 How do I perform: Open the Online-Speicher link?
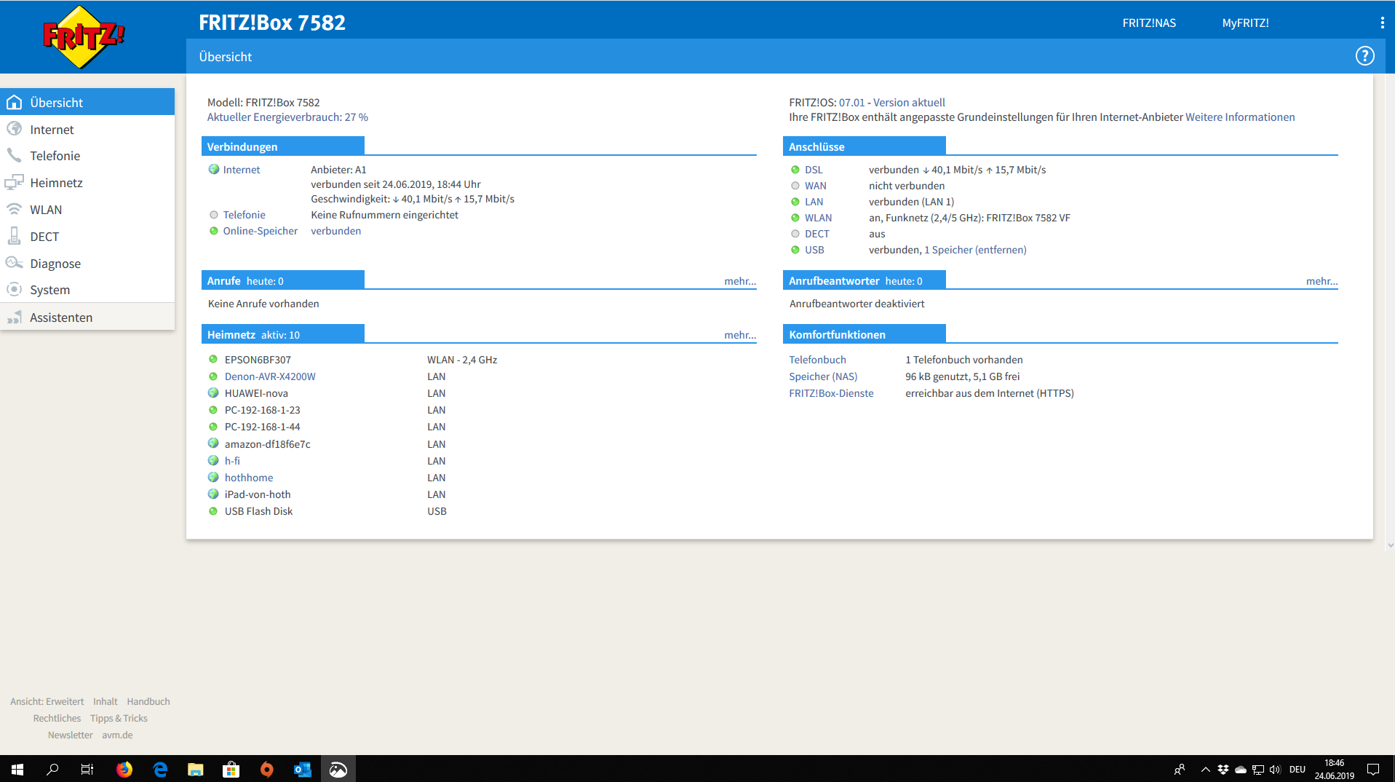click(261, 231)
